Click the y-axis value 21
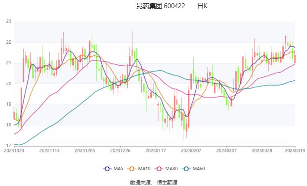The image size is (307, 186). pos(9,63)
